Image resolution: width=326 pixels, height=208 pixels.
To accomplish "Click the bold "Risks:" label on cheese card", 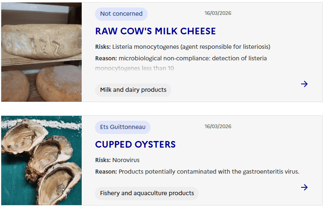I will click(103, 47).
